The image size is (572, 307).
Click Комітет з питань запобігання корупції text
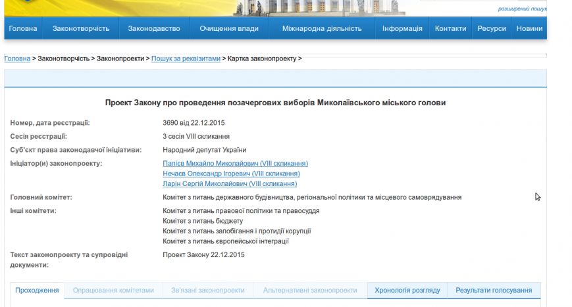click(x=237, y=231)
